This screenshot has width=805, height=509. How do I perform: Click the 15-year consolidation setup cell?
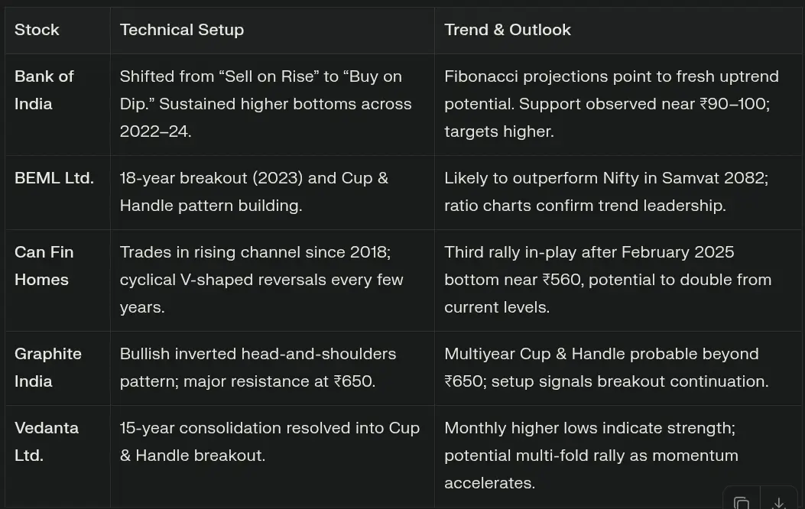click(269, 442)
